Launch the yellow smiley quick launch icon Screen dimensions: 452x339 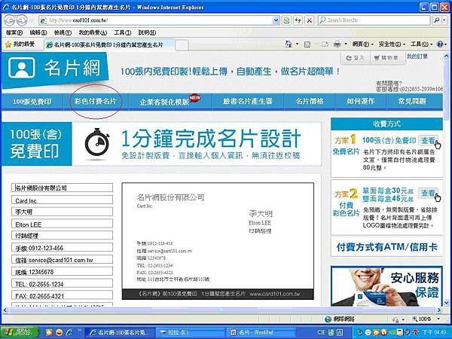pyautogui.click(x=59, y=333)
